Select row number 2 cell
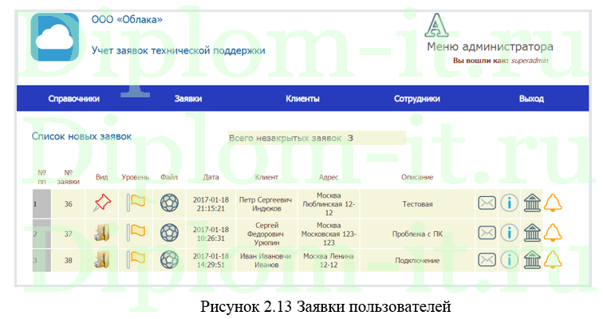This screenshot has width=603, height=319. 41,234
